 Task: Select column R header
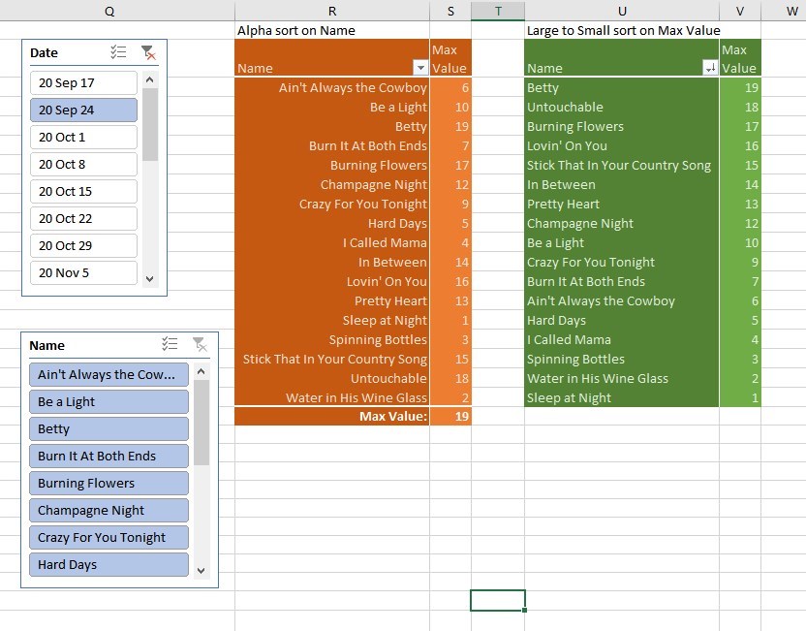pyautogui.click(x=332, y=11)
